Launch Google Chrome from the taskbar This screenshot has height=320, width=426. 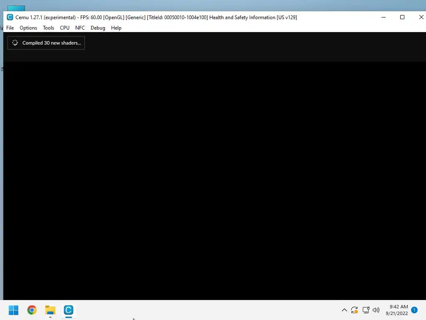point(32,310)
